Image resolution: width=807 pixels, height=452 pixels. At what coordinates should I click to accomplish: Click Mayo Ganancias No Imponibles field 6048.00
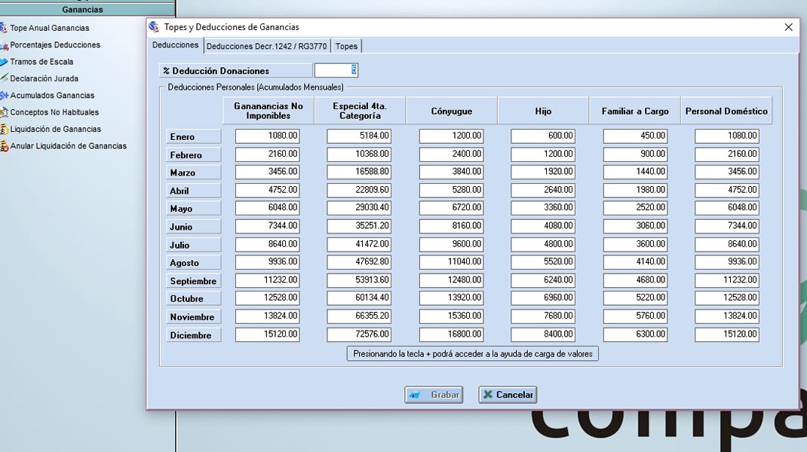pos(268,208)
